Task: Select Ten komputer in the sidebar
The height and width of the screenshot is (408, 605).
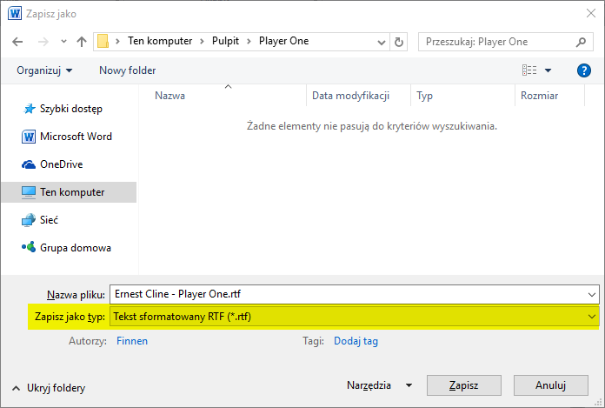Action: click(x=69, y=192)
